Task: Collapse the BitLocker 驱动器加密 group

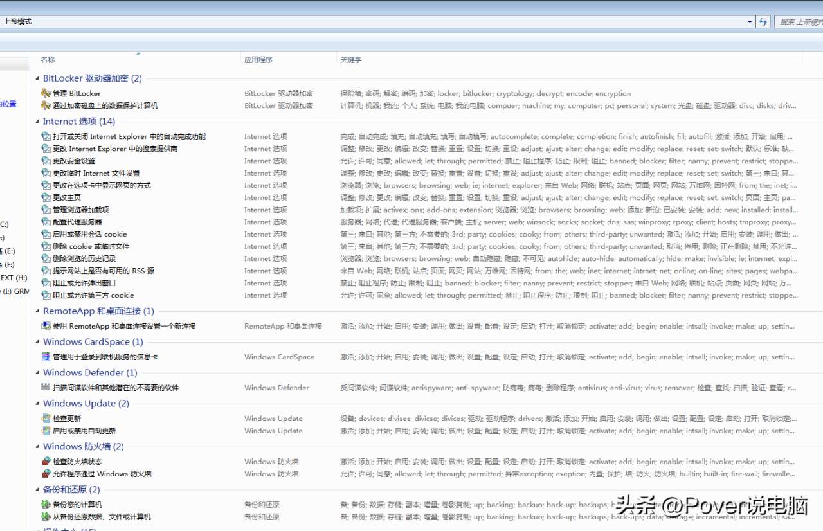Action: pos(37,78)
